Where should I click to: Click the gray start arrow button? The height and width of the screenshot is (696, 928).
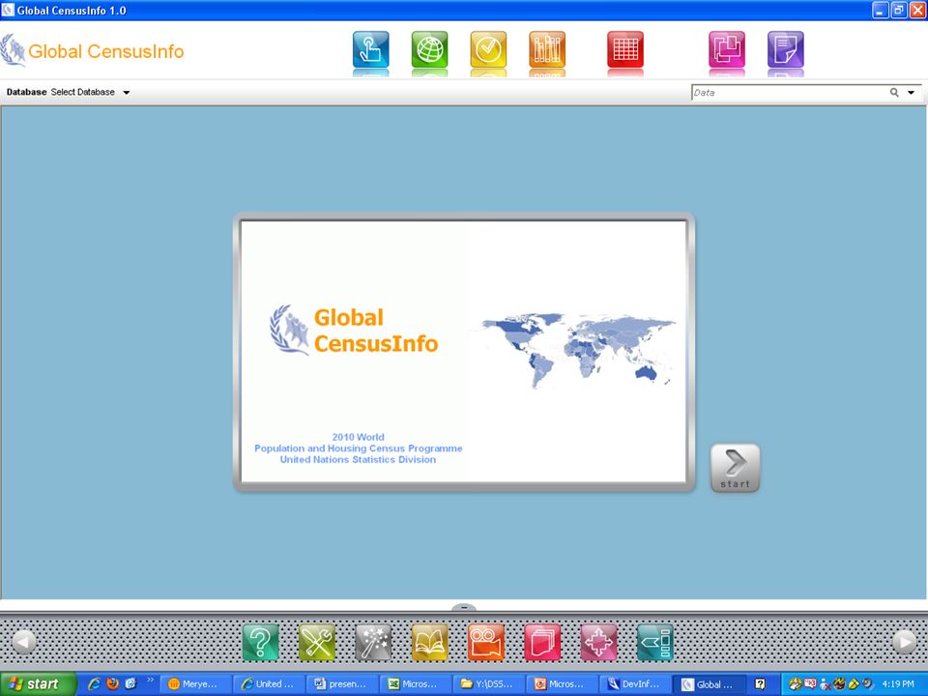(x=735, y=468)
